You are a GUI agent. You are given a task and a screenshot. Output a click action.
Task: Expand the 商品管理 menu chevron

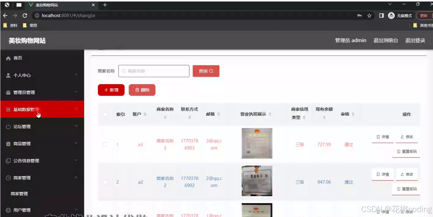point(76,143)
